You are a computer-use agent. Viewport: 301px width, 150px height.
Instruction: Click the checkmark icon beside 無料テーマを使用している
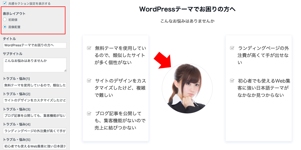pos(89,48)
